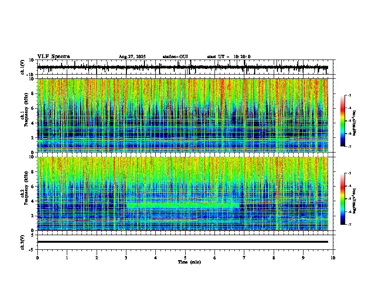
Task: Click the ch.1 color scale bar
Action: [342, 121]
